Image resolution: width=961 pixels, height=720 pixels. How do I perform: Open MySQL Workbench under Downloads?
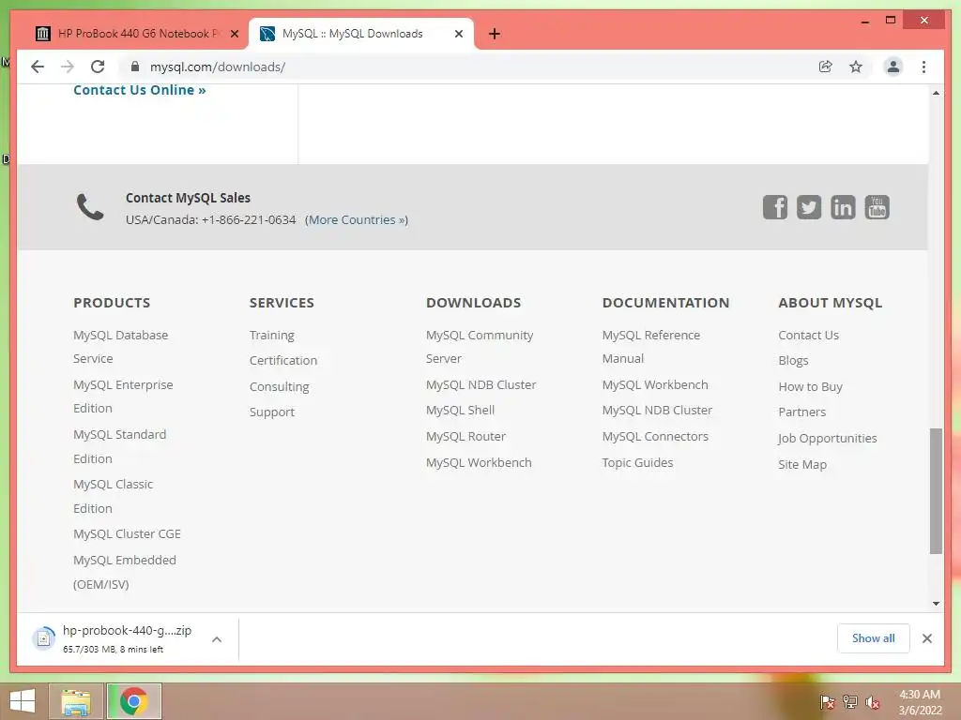tap(479, 463)
